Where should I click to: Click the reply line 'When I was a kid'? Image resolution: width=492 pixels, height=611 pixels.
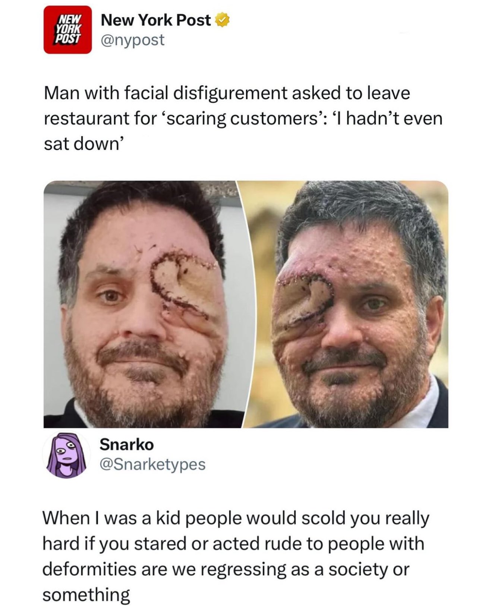point(236,519)
